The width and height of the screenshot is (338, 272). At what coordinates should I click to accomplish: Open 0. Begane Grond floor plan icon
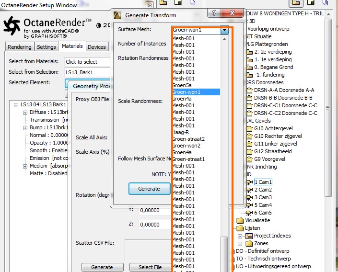pyautogui.click(x=249, y=67)
